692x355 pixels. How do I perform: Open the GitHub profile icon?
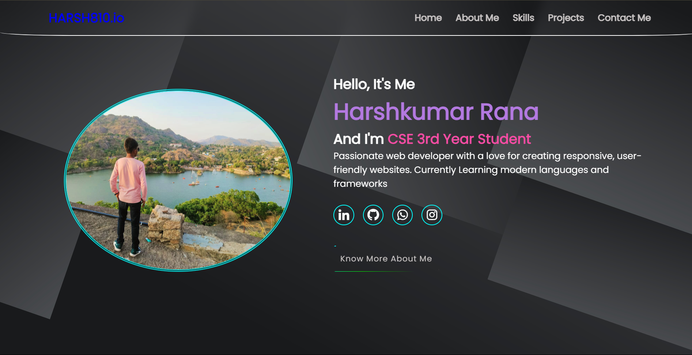(x=373, y=215)
